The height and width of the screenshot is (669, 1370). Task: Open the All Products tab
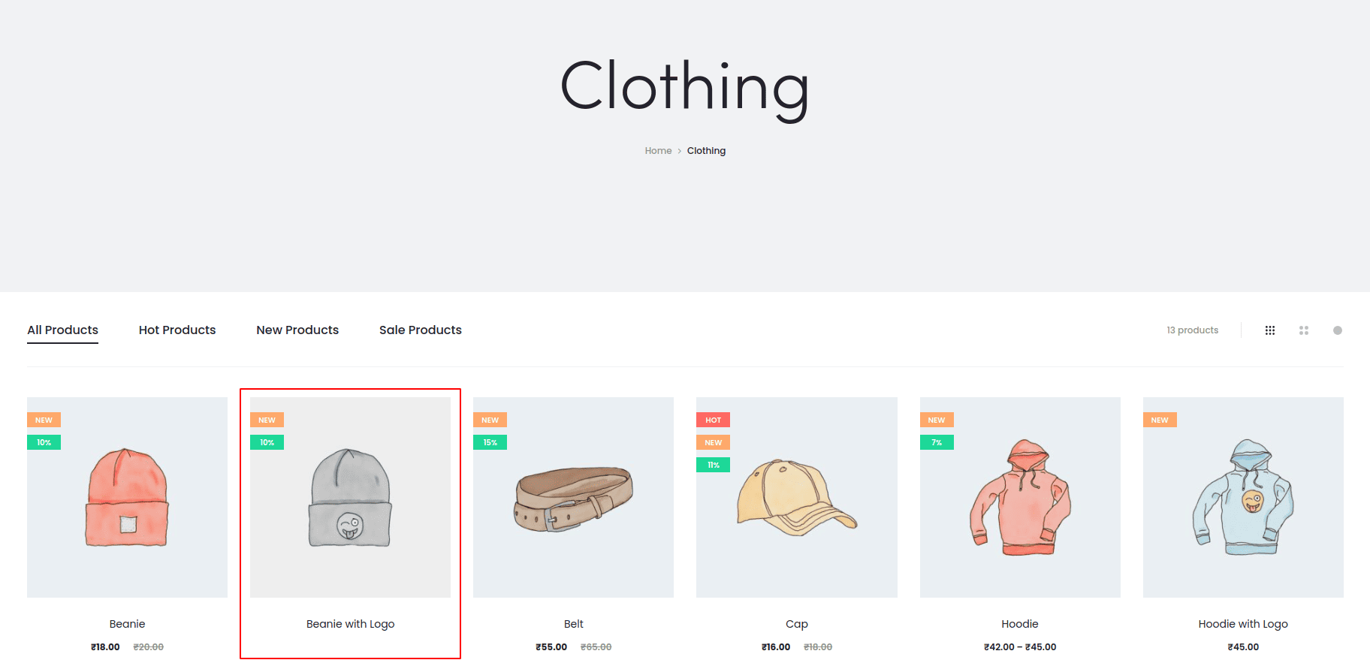(x=62, y=330)
